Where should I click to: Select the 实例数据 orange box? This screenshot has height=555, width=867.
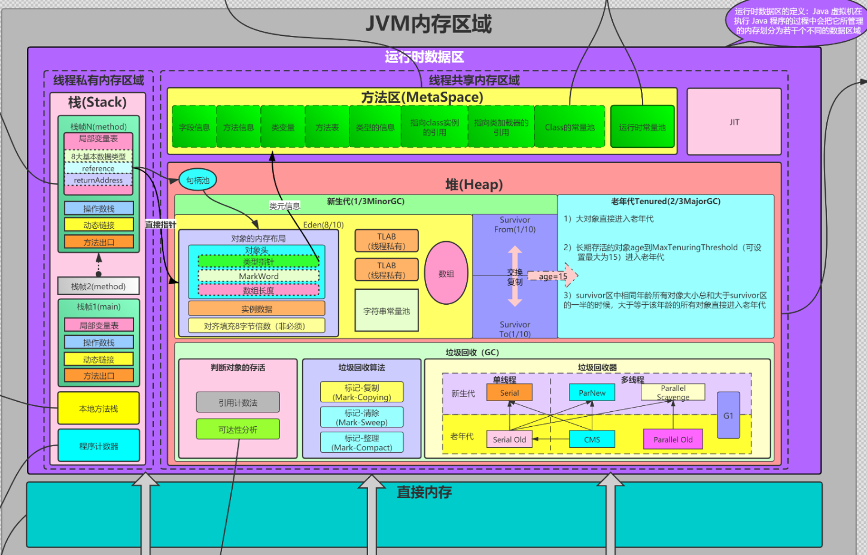tap(257, 308)
